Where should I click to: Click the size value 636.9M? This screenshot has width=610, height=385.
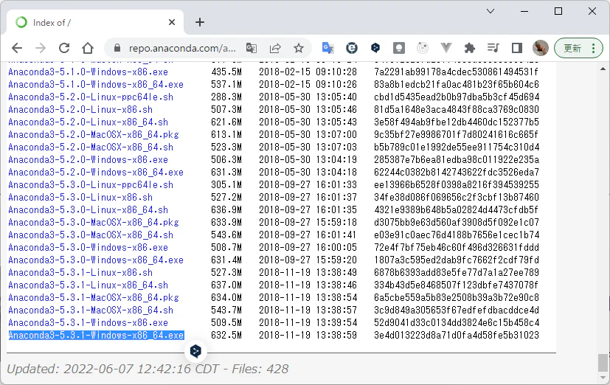click(x=226, y=210)
